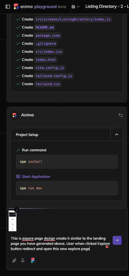Open the README.md file chip
The height and width of the screenshot is (276, 129).
tap(45, 27)
